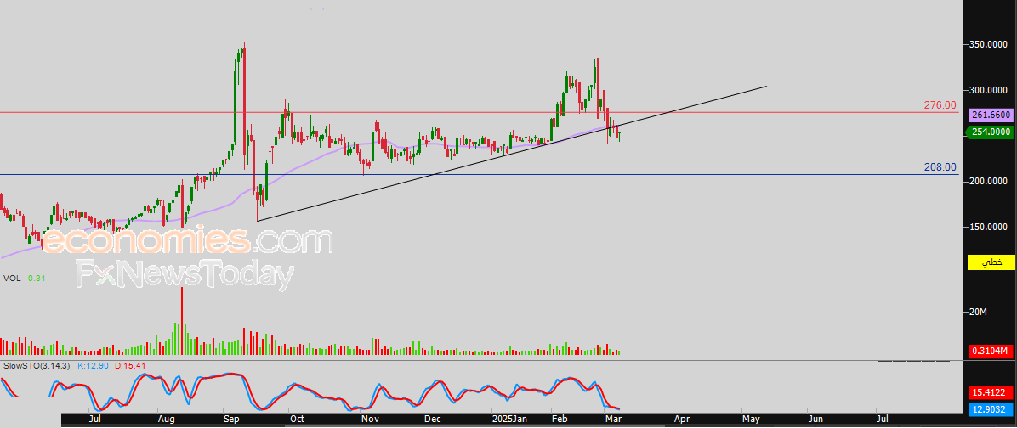The image size is (1017, 428).
Task: Click the 300.0000 price axis label
Action: [989, 91]
